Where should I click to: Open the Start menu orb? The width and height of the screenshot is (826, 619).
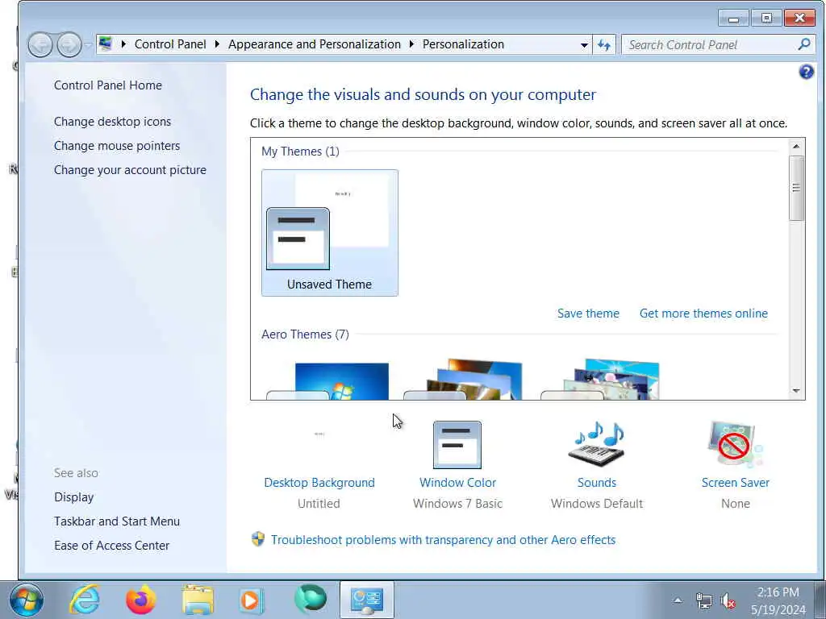click(26, 600)
